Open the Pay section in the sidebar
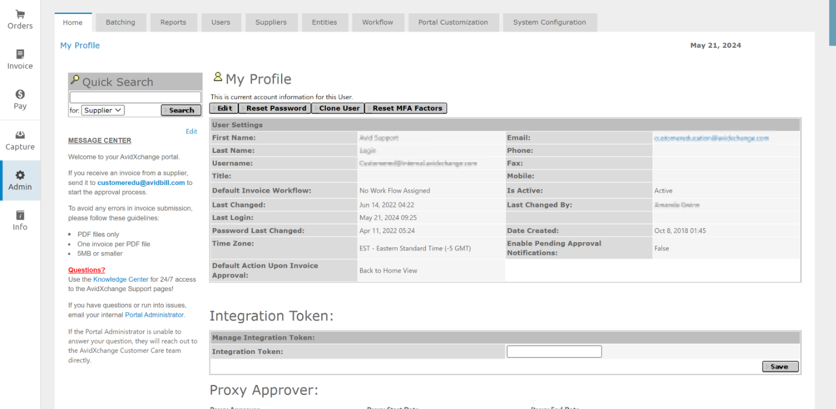This screenshot has height=409, width=836. [x=20, y=100]
